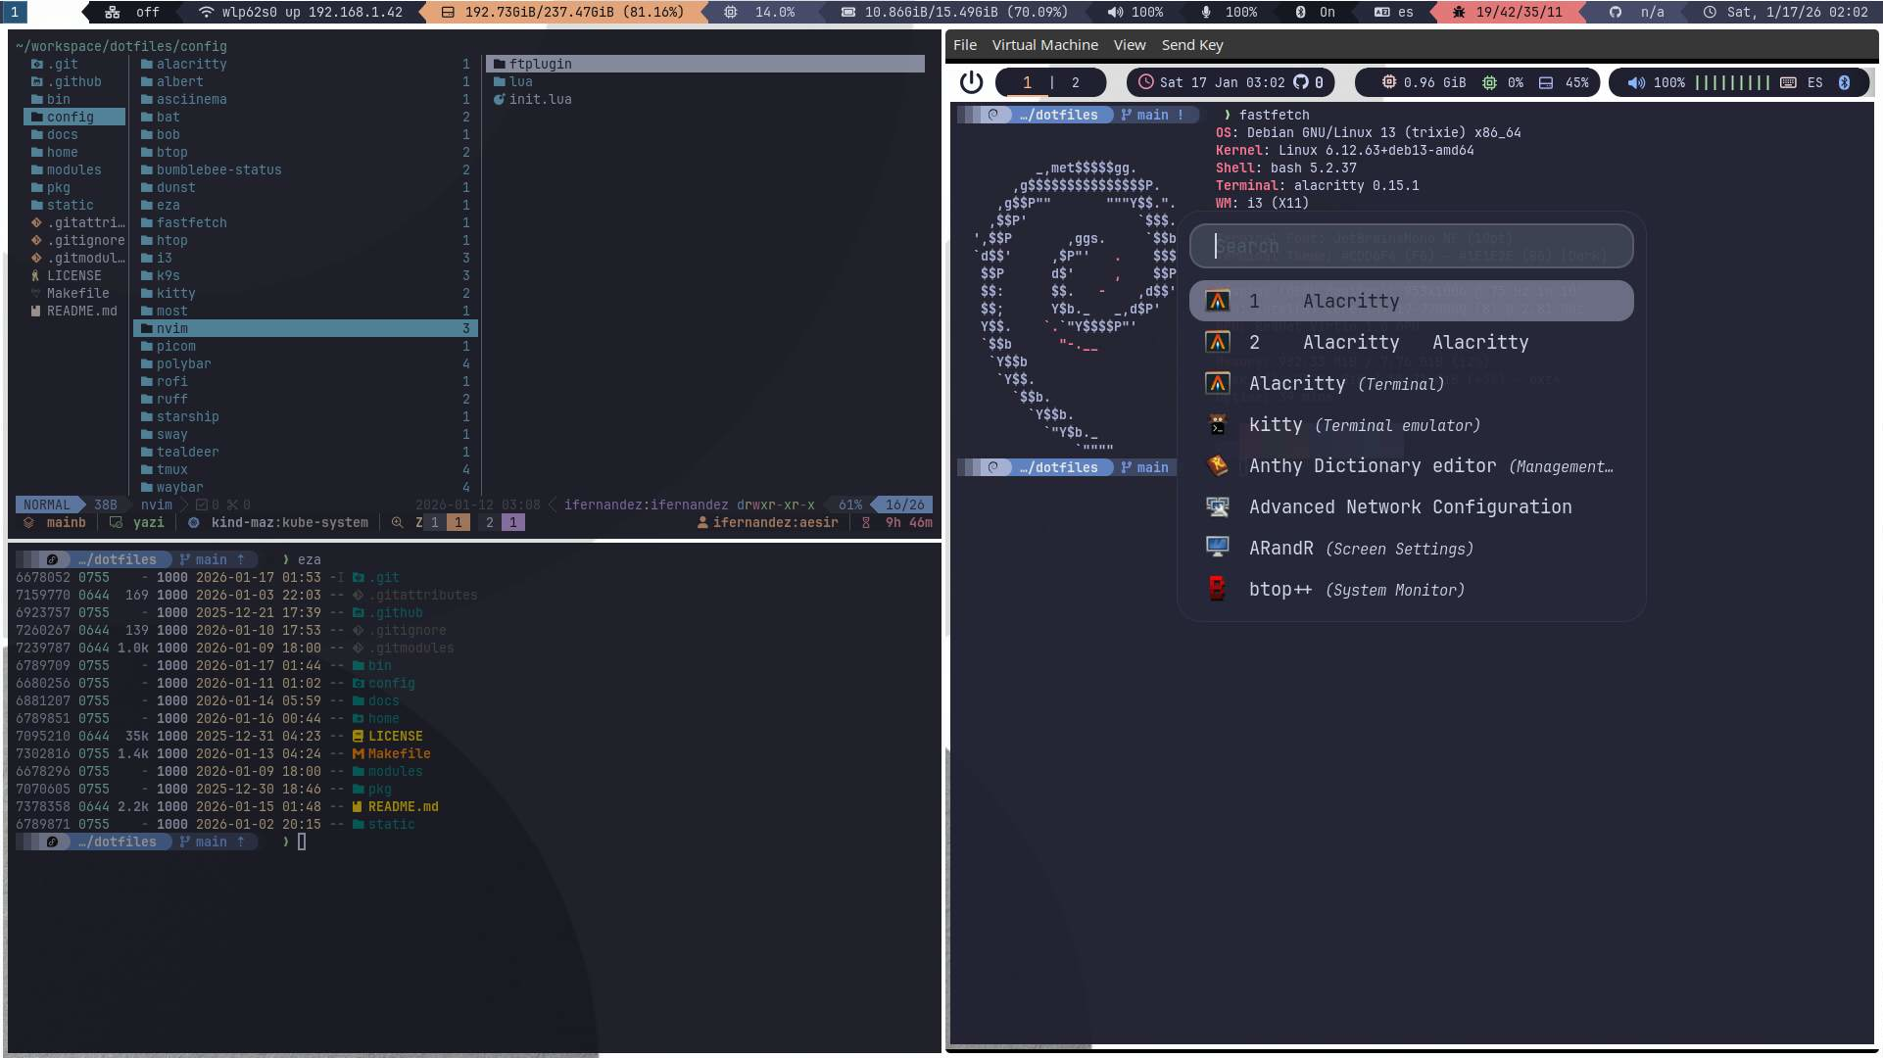The width and height of the screenshot is (1883, 1058).
Task: Expand the config directory in the left column
Action: click(71, 117)
